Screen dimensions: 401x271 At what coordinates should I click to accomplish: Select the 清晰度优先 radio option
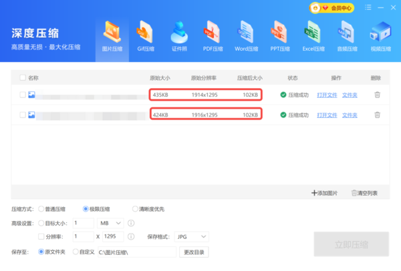[135, 209]
